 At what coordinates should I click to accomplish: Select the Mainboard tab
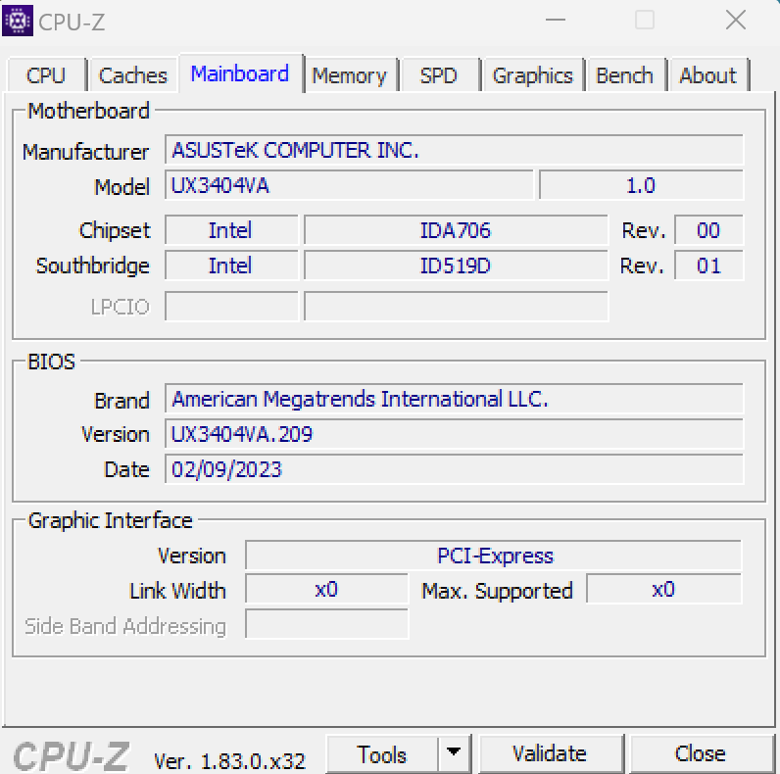pos(240,73)
